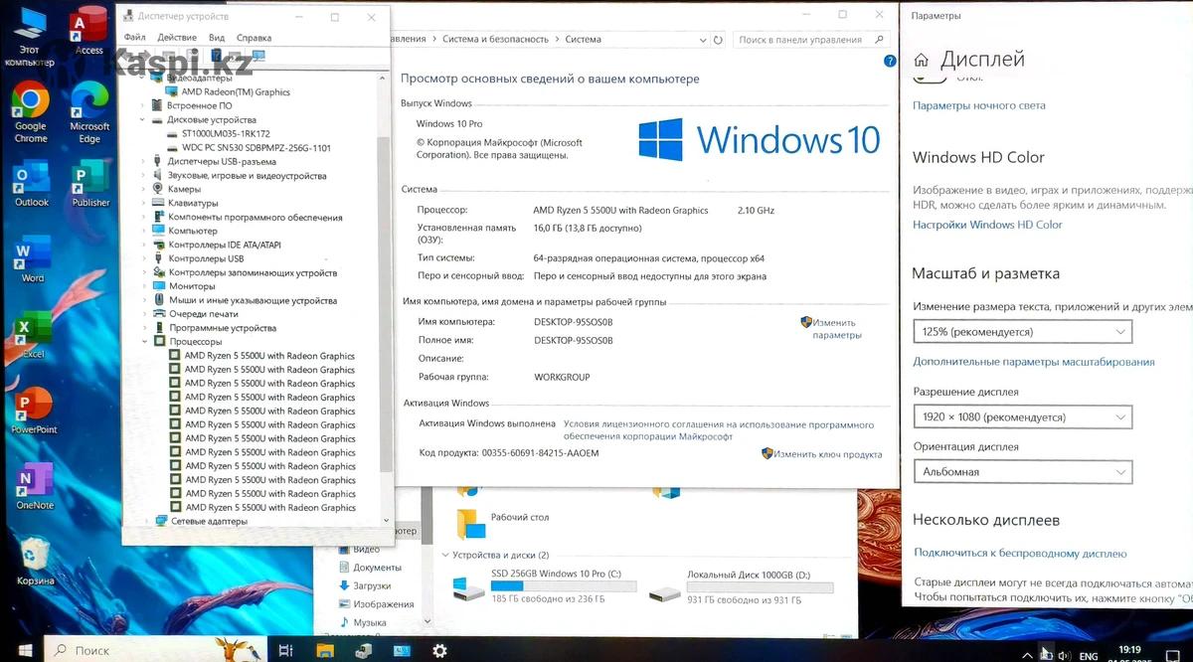Open Task View on the taskbar
Viewport: 1193px width, 662px height.
click(285, 650)
